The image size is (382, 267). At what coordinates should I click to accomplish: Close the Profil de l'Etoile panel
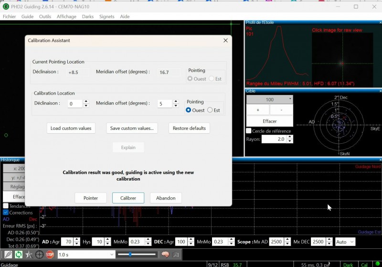(x=380, y=22)
